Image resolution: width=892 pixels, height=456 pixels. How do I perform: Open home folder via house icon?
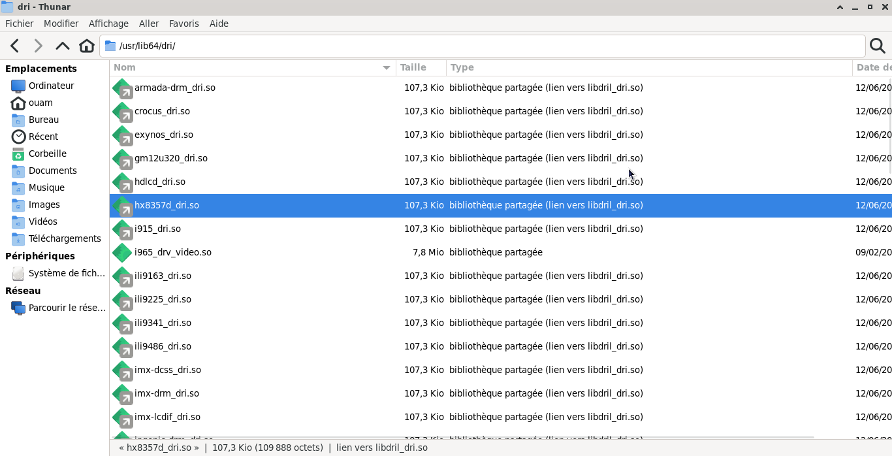pyautogui.click(x=86, y=46)
